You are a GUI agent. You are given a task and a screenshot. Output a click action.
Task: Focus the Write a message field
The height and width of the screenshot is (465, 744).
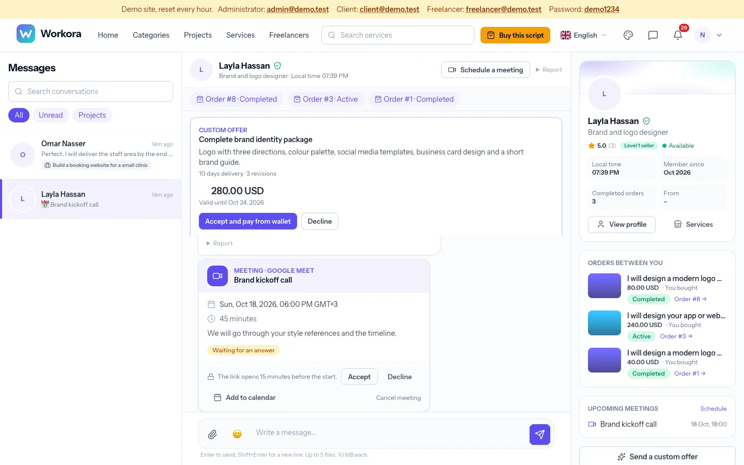pos(388,432)
